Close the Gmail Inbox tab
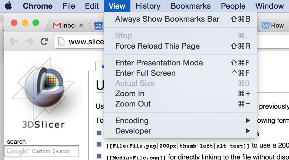289x160 pixels. 81,26
